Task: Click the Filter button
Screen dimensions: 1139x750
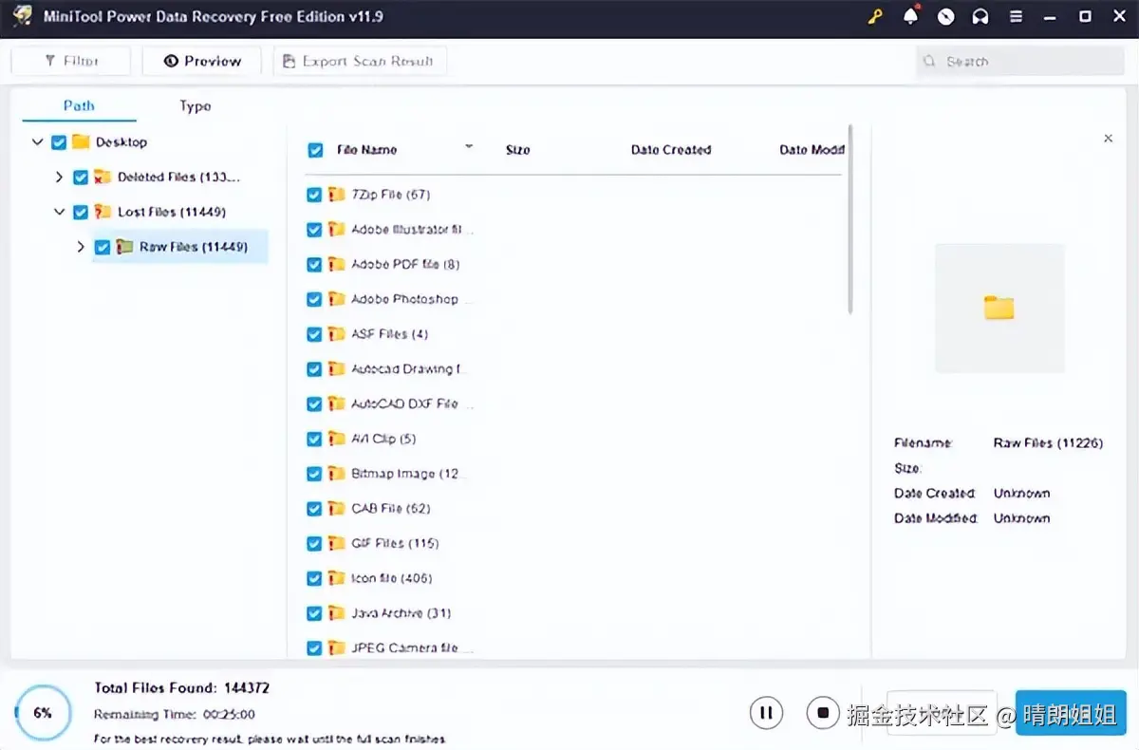Action: [70, 61]
